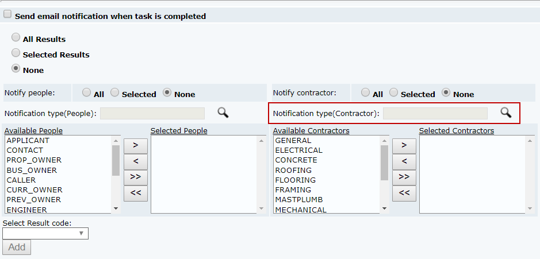Image resolution: width=540 pixels, height=259 pixels.
Task: Move all people to Selected People
Action: click(x=136, y=176)
